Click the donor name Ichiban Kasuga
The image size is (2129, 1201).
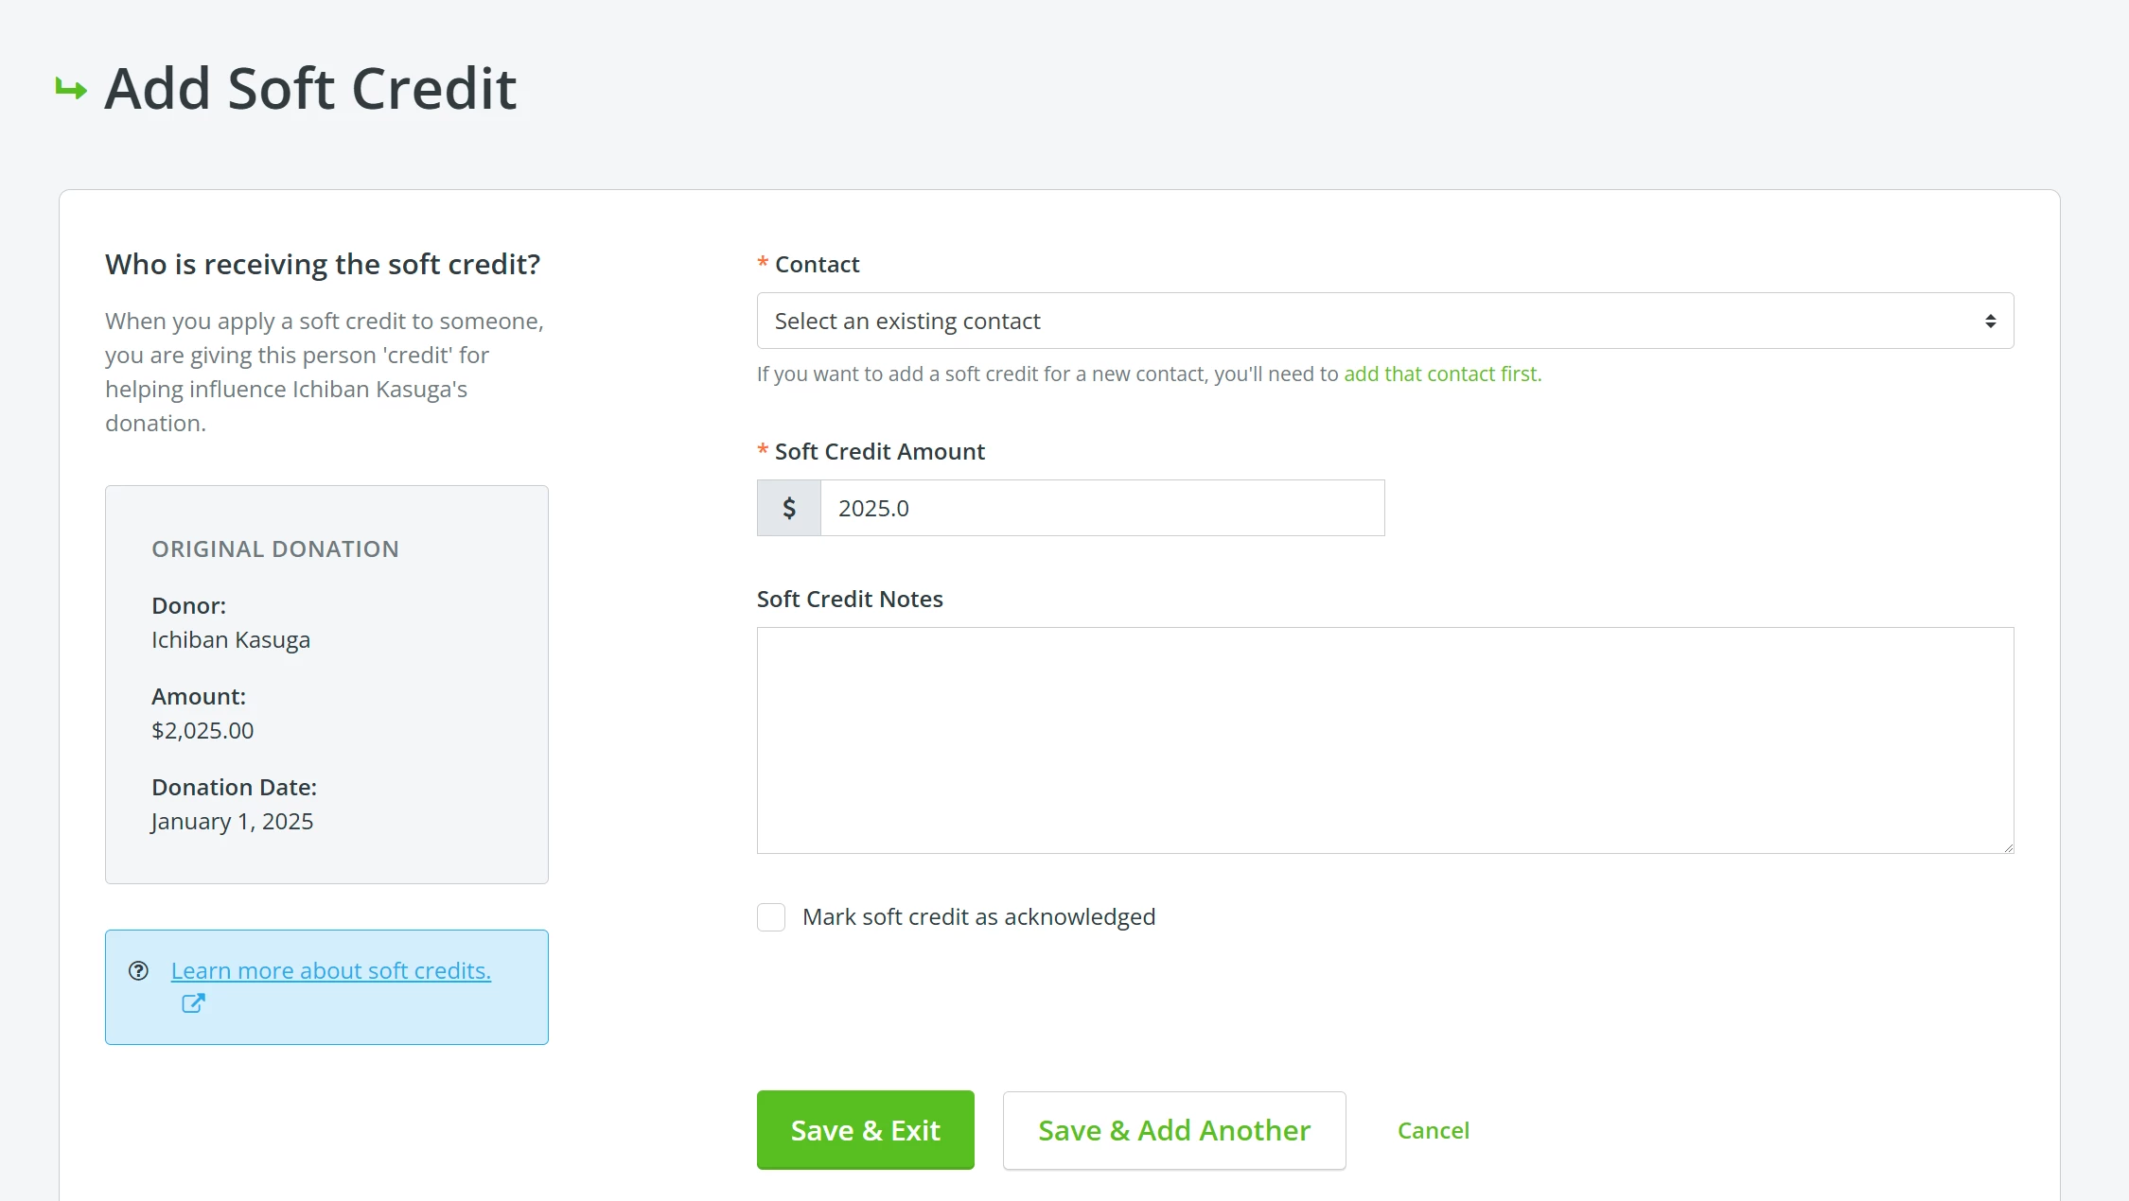tap(230, 639)
